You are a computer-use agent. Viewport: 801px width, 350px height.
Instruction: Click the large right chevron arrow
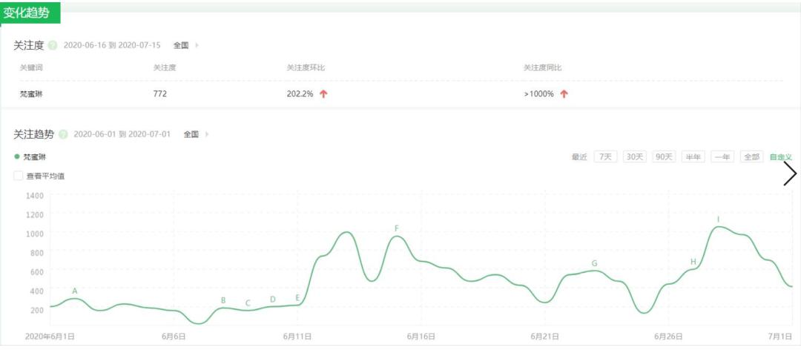point(790,174)
